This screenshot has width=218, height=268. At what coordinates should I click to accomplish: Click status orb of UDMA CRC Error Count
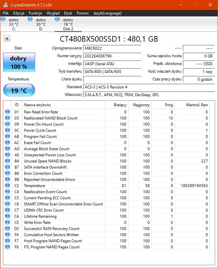7,210
